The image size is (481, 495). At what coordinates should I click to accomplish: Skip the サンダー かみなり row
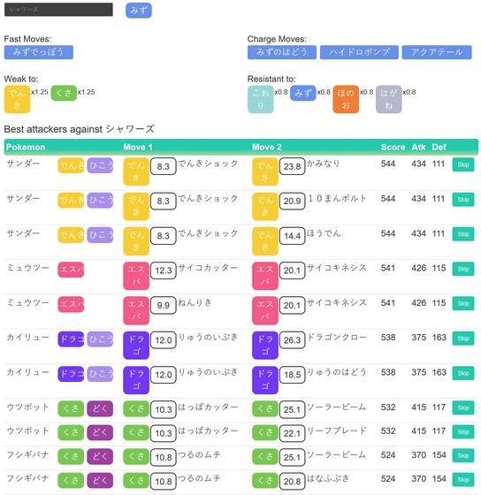tap(463, 164)
